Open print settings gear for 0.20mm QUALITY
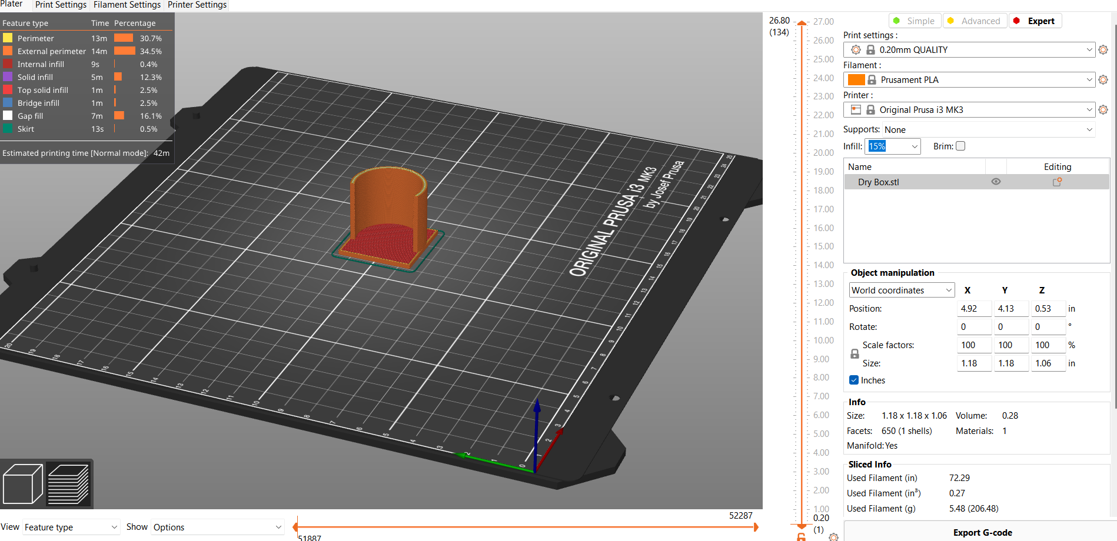The image size is (1117, 541). [x=1103, y=50]
